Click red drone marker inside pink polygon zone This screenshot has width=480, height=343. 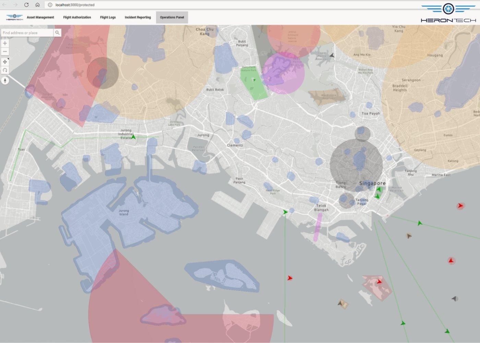(x=379, y=282)
